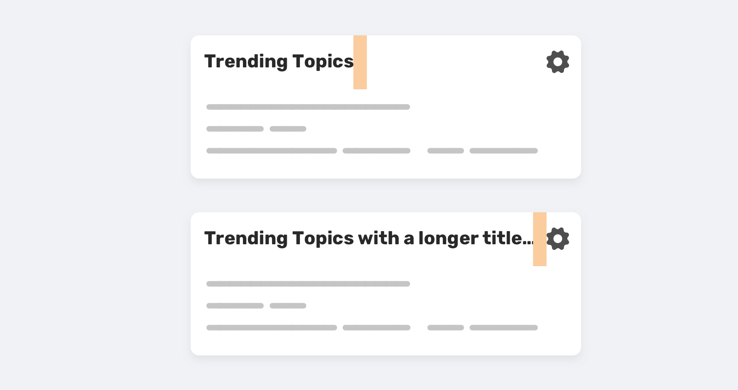Screen dimensions: 738x390
Task: Click the second bar in the first card's bottom row
Action: 376,151
